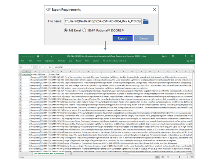The height and width of the screenshot is (163, 210).
Task: Select column F header
Action: coord(71,72)
